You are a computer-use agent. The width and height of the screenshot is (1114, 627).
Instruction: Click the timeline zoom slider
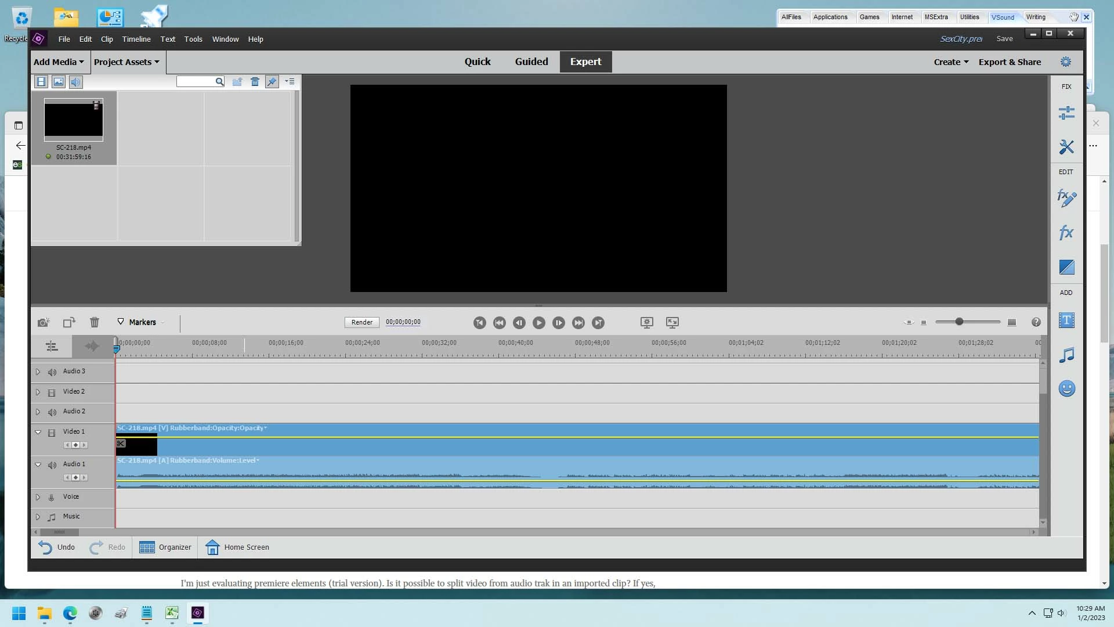[959, 322]
